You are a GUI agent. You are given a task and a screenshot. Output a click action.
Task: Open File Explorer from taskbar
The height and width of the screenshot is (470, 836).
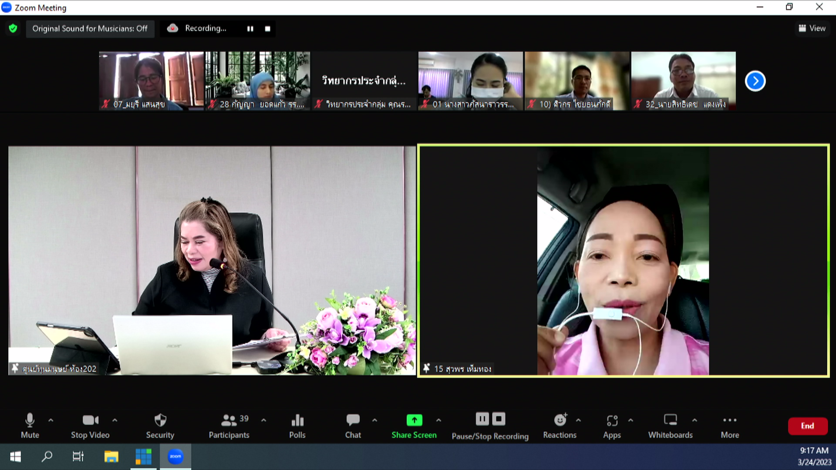coord(111,457)
